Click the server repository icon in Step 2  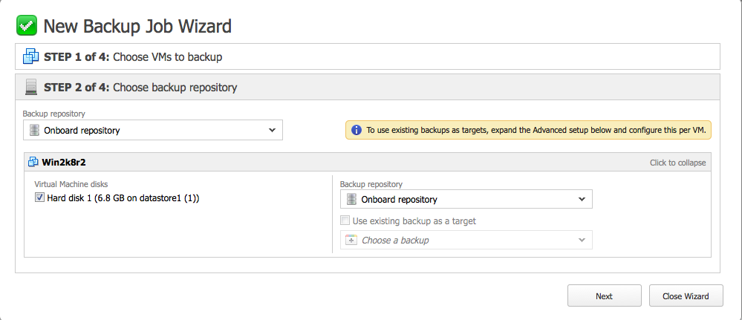(30, 87)
